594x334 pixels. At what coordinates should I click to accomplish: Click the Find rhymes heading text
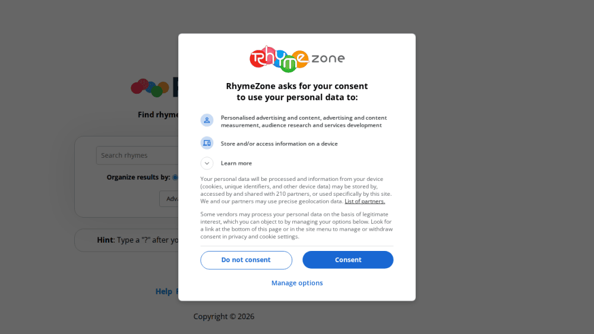pyautogui.click(x=158, y=114)
